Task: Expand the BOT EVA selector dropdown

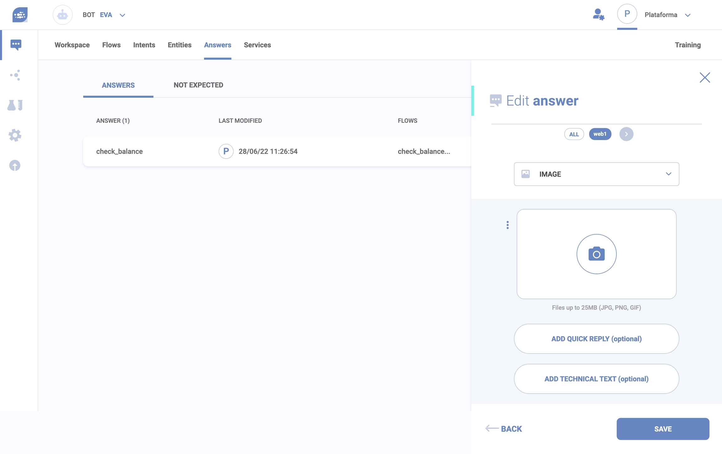Action: [122, 15]
